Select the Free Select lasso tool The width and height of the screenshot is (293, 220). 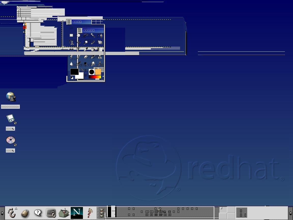click(86, 35)
